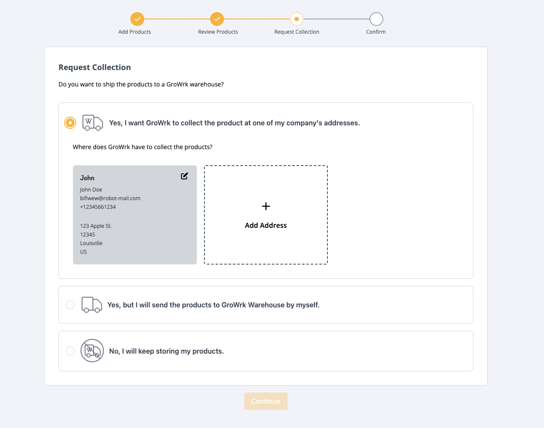The height and width of the screenshot is (428, 544).
Task: Click the Add Products step label
Action: pyautogui.click(x=135, y=32)
